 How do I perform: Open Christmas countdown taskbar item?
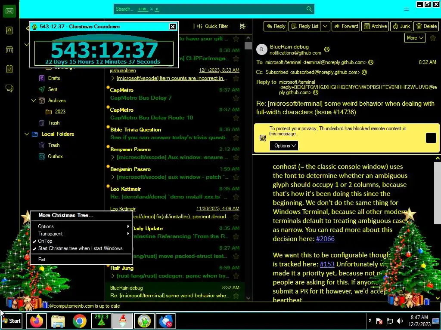point(101,321)
